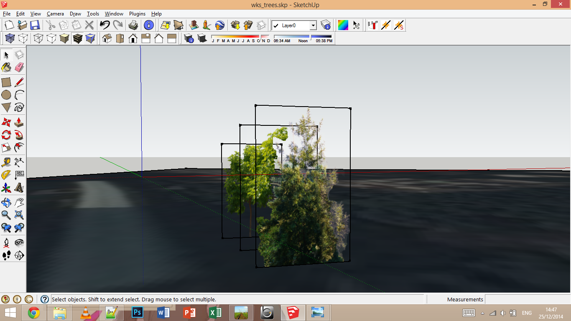Click the Undo arrow button
This screenshot has height=321, width=571.
[105, 25]
